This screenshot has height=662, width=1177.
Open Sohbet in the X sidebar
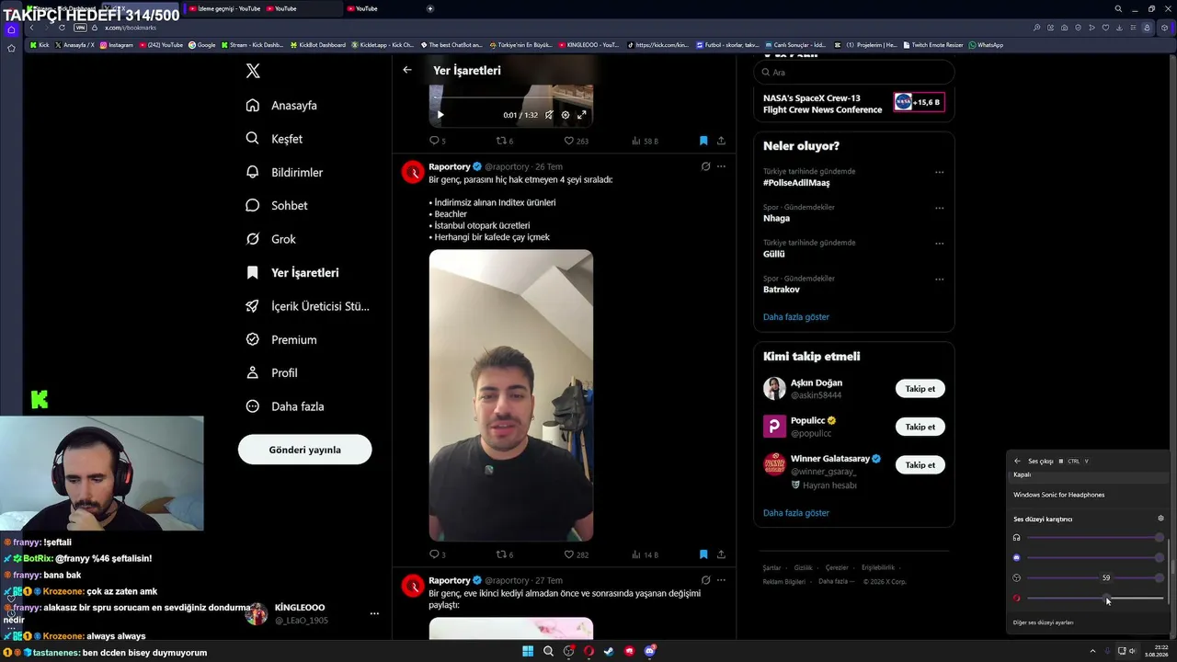(277, 206)
